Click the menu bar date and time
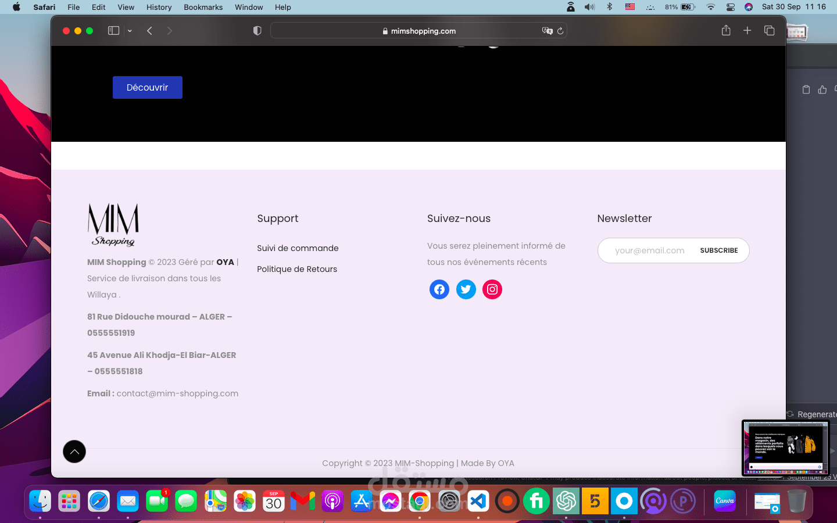 tap(794, 7)
